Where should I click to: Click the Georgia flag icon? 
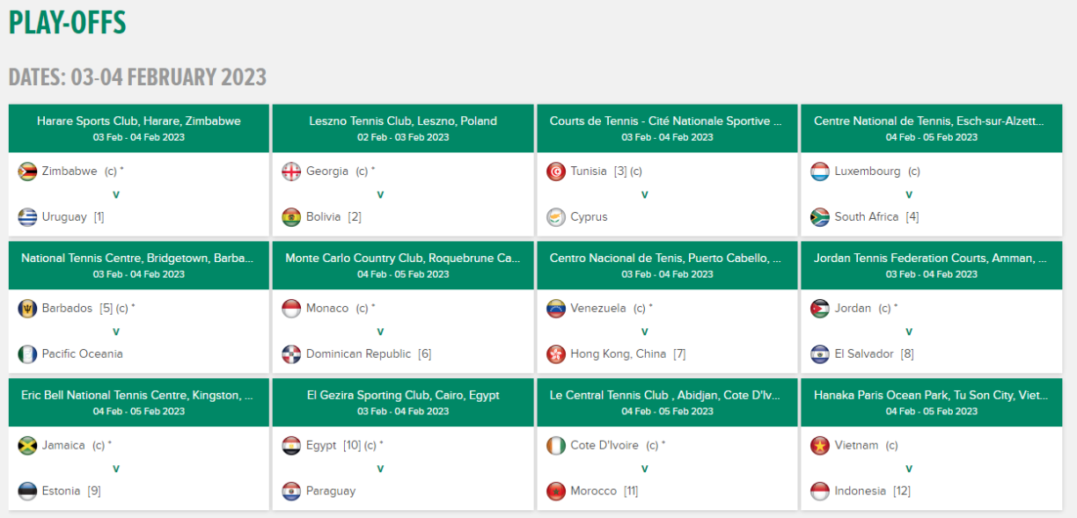(291, 171)
